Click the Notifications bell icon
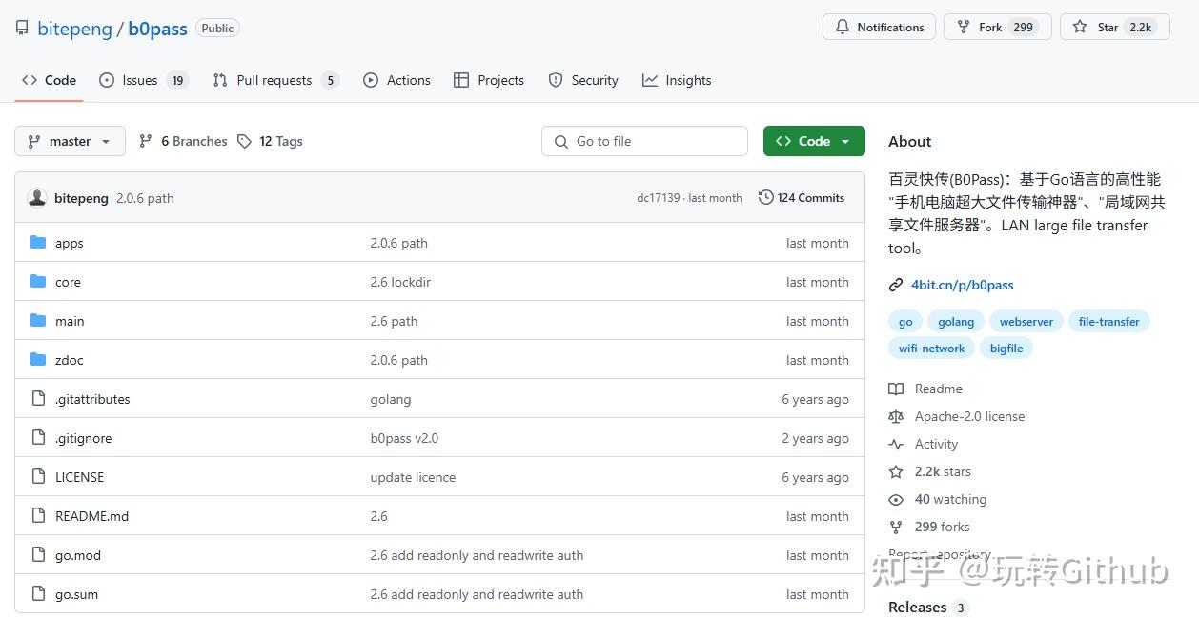Image resolution: width=1199 pixels, height=618 pixels. tap(843, 28)
